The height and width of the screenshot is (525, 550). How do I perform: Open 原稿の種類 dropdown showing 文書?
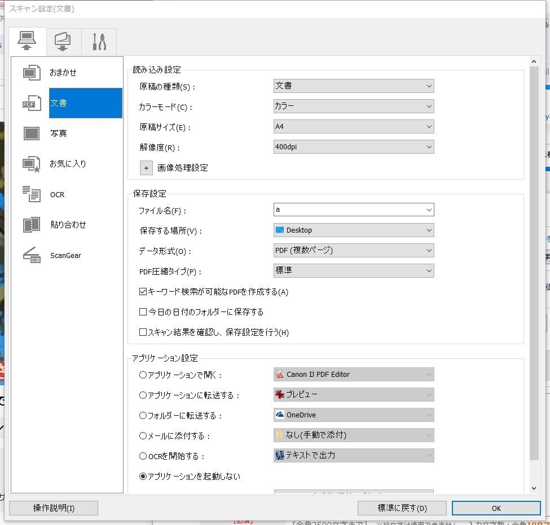pyautogui.click(x=354, y=86)
